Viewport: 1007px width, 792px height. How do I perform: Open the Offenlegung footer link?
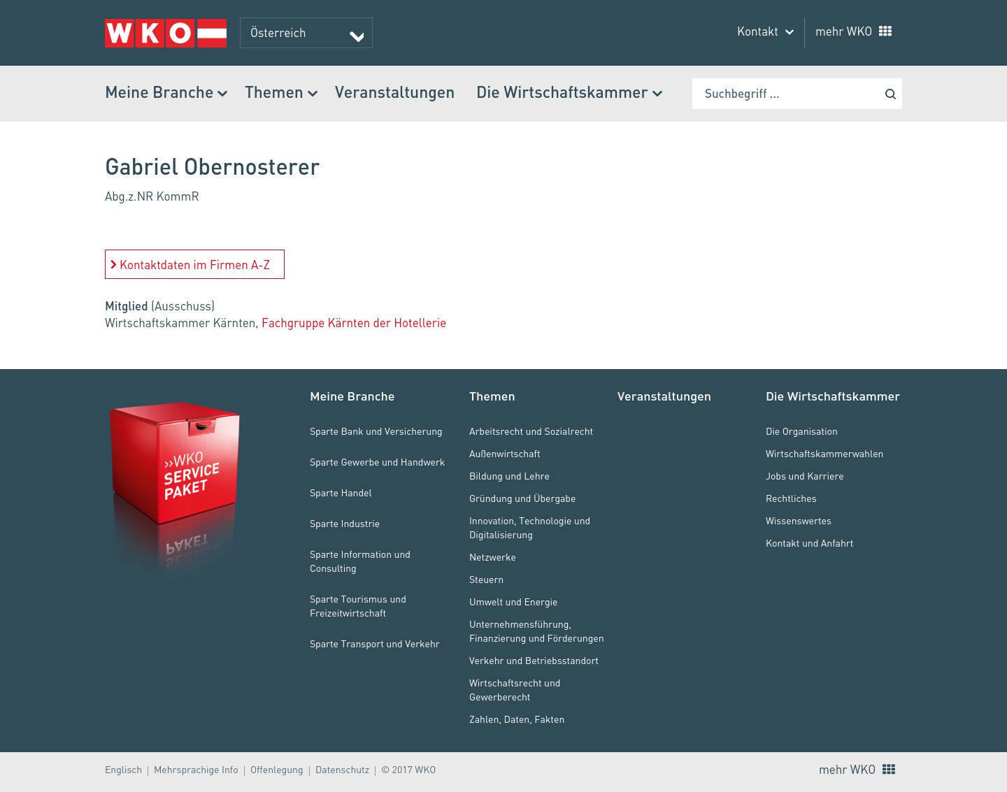pyautogui.click(x=277, y=770)
